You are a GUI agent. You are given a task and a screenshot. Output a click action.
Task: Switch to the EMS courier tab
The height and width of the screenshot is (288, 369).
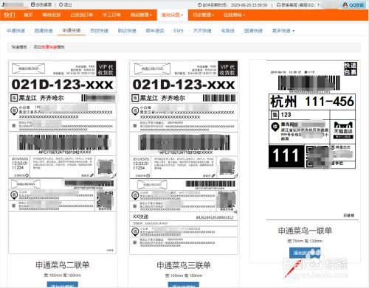click(179, 31)
